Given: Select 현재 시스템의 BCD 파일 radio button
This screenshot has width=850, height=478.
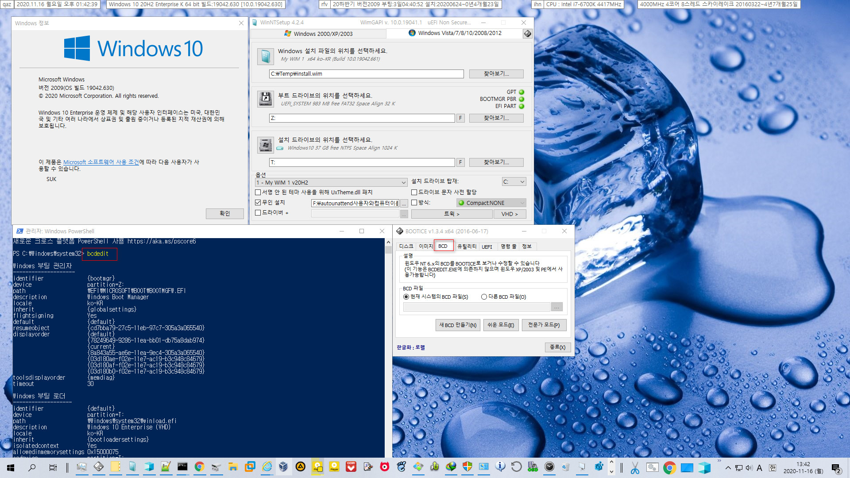Looking at the screenshot, I should tap(406, 297).
